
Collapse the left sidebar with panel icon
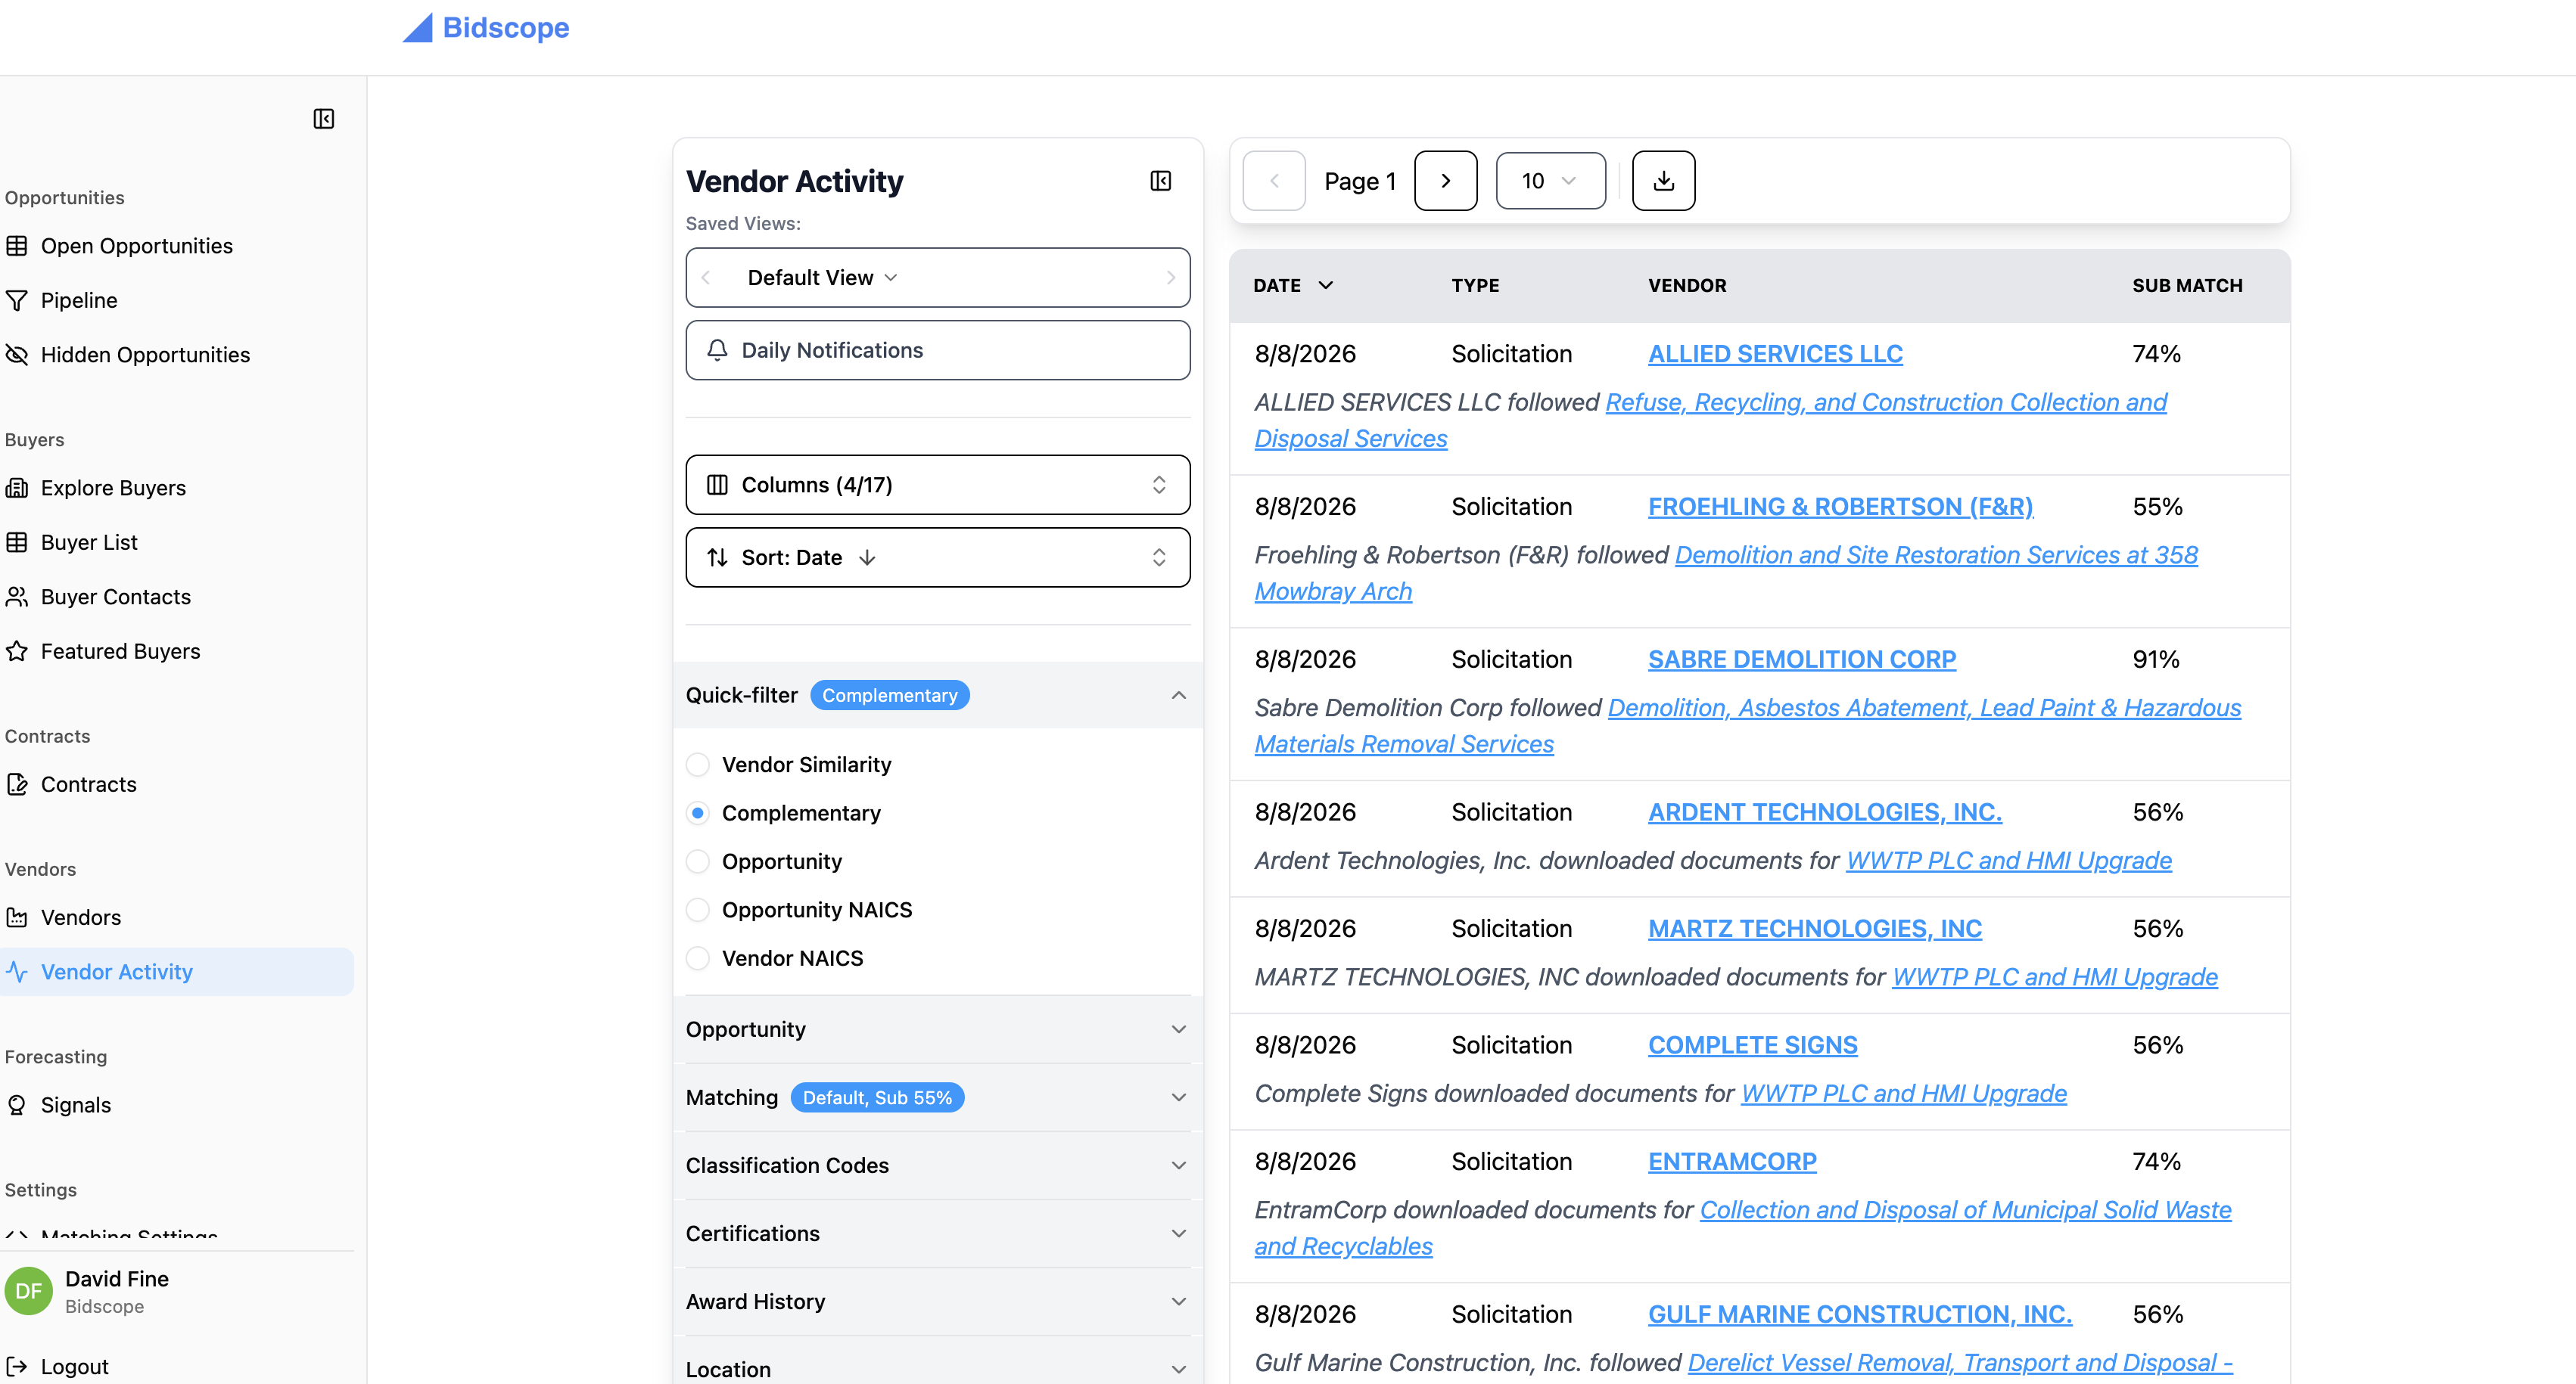click(323, 119)
